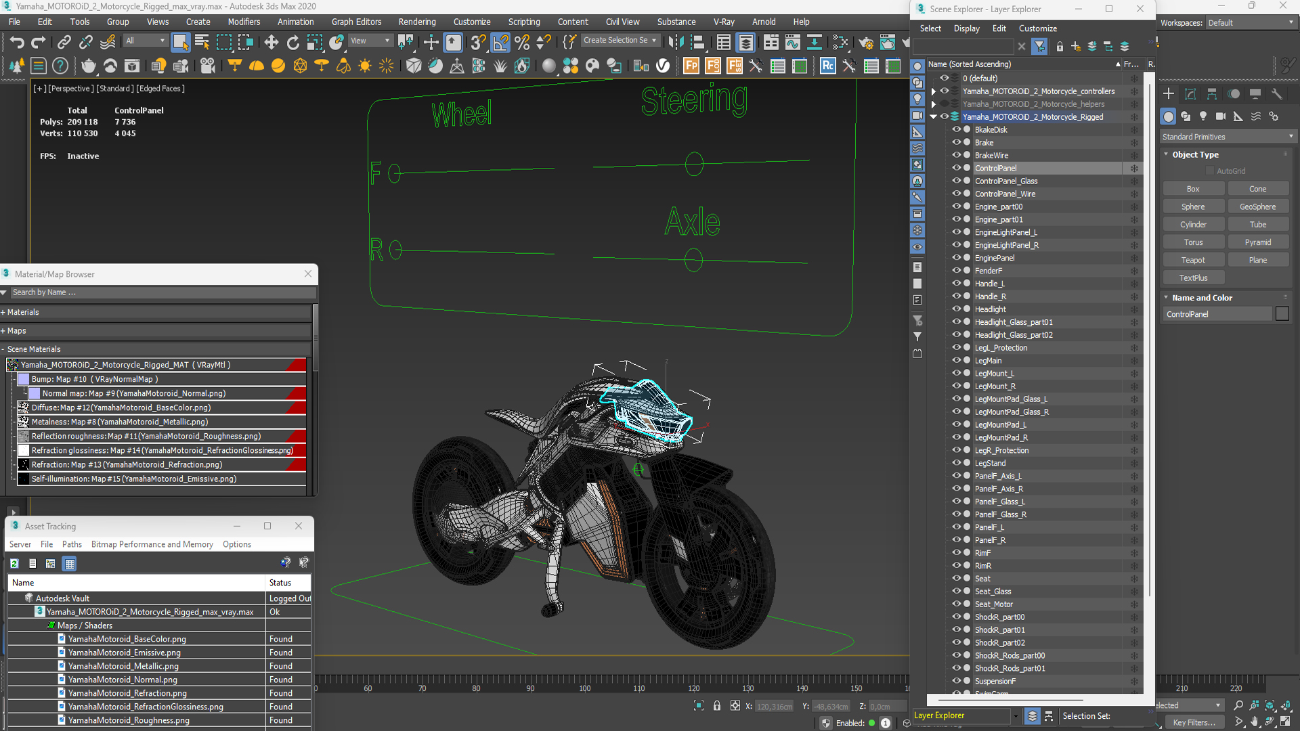
Task: Open the Workspaces Default dropdown
Action: (x=1251, y=22)
